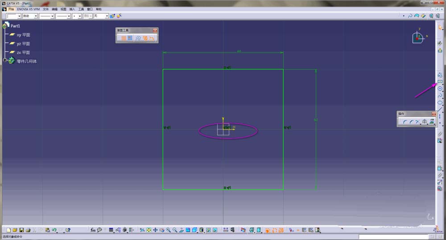
Task: Click the Open file folder icon
Action: [15, 230]
